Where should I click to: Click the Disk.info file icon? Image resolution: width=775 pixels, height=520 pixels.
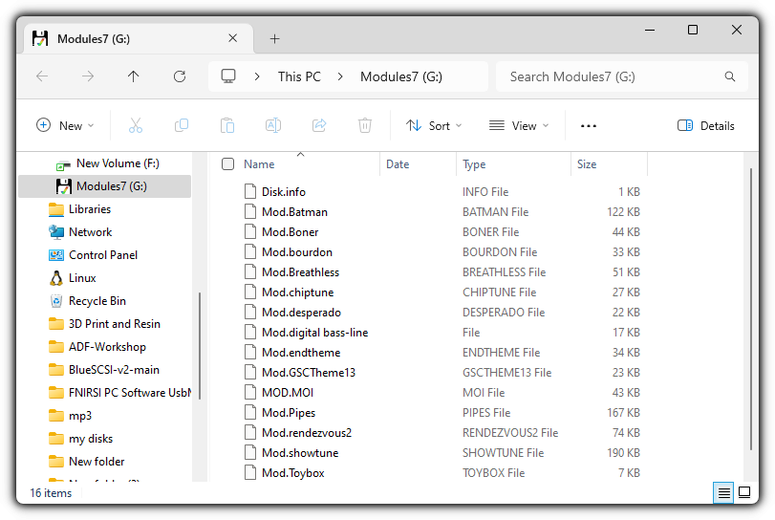pyautogui.click(x=250, y=192)
